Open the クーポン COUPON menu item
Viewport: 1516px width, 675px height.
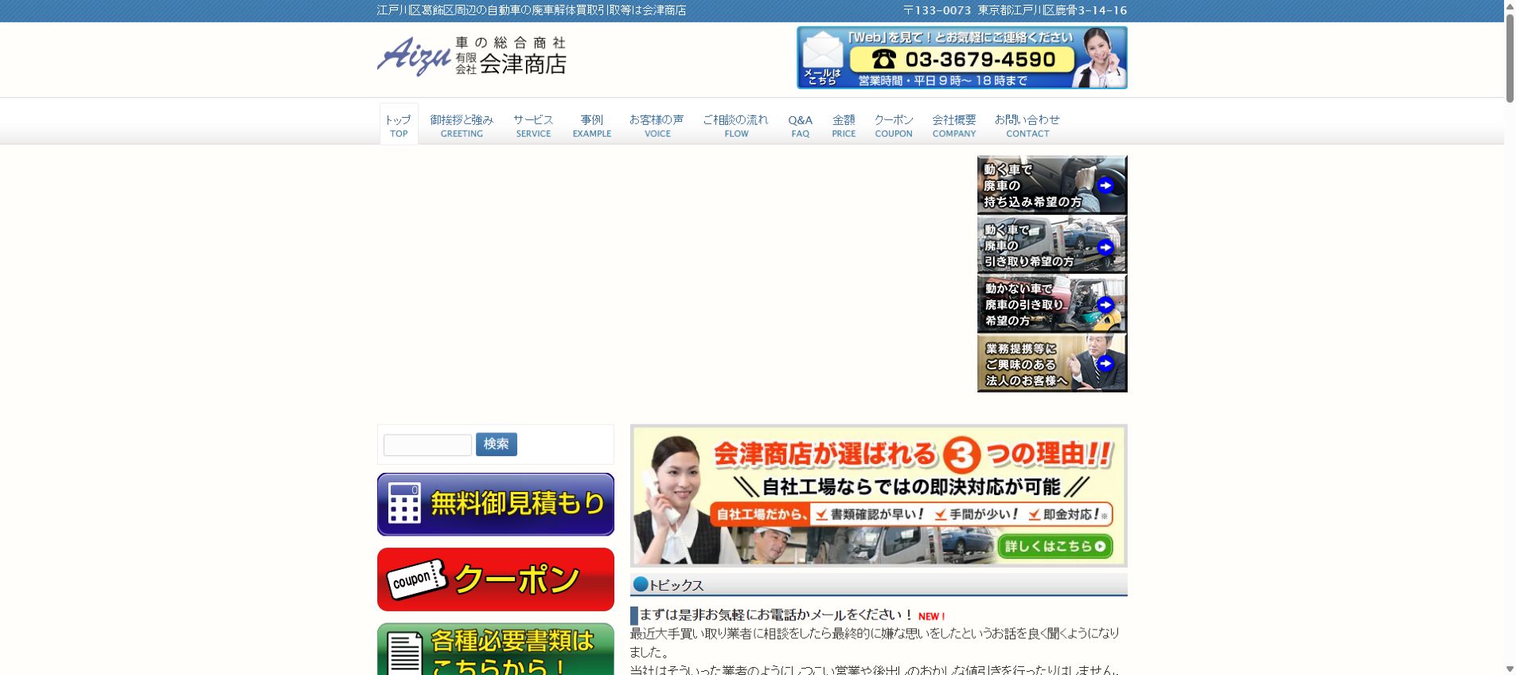894,125
